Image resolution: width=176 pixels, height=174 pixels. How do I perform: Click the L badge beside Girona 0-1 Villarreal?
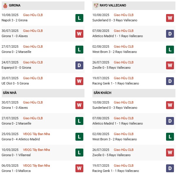click(x=79, y=153)
